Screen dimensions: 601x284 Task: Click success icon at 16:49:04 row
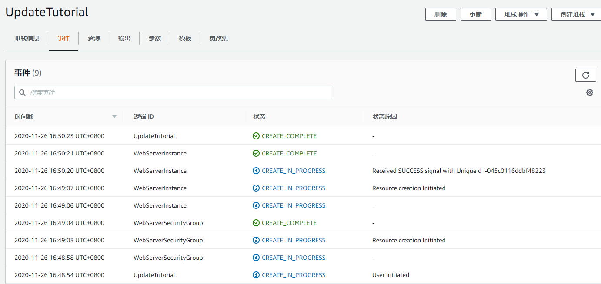click(256, 223)
